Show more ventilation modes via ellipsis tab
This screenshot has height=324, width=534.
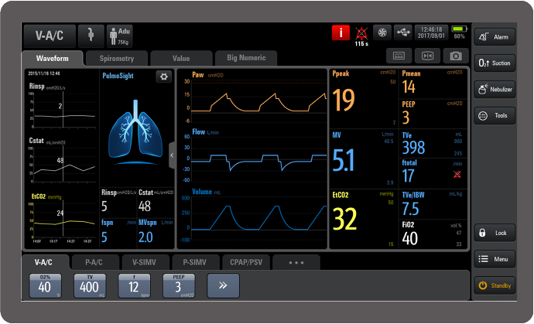coord(296,262)
